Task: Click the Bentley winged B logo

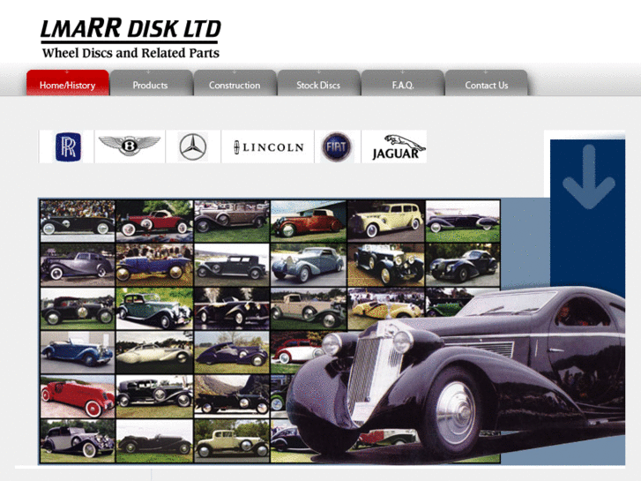Action: click(x=130, y=146)
